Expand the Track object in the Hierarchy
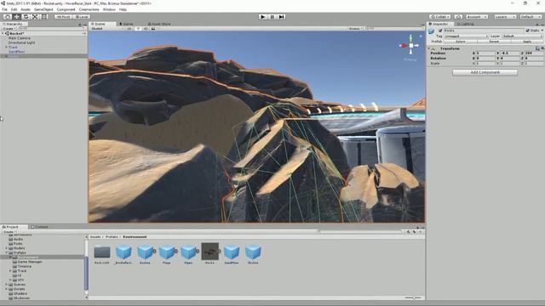The width and height of the screenshot is (545, 306). click(x=6, y=48)
